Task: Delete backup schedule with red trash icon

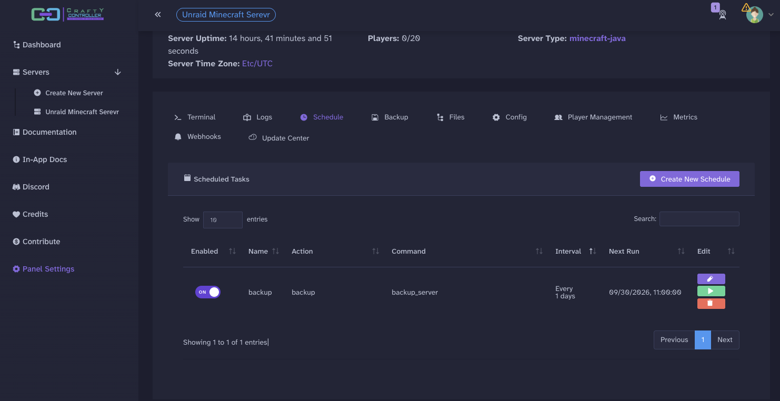Action: point(711,304)
